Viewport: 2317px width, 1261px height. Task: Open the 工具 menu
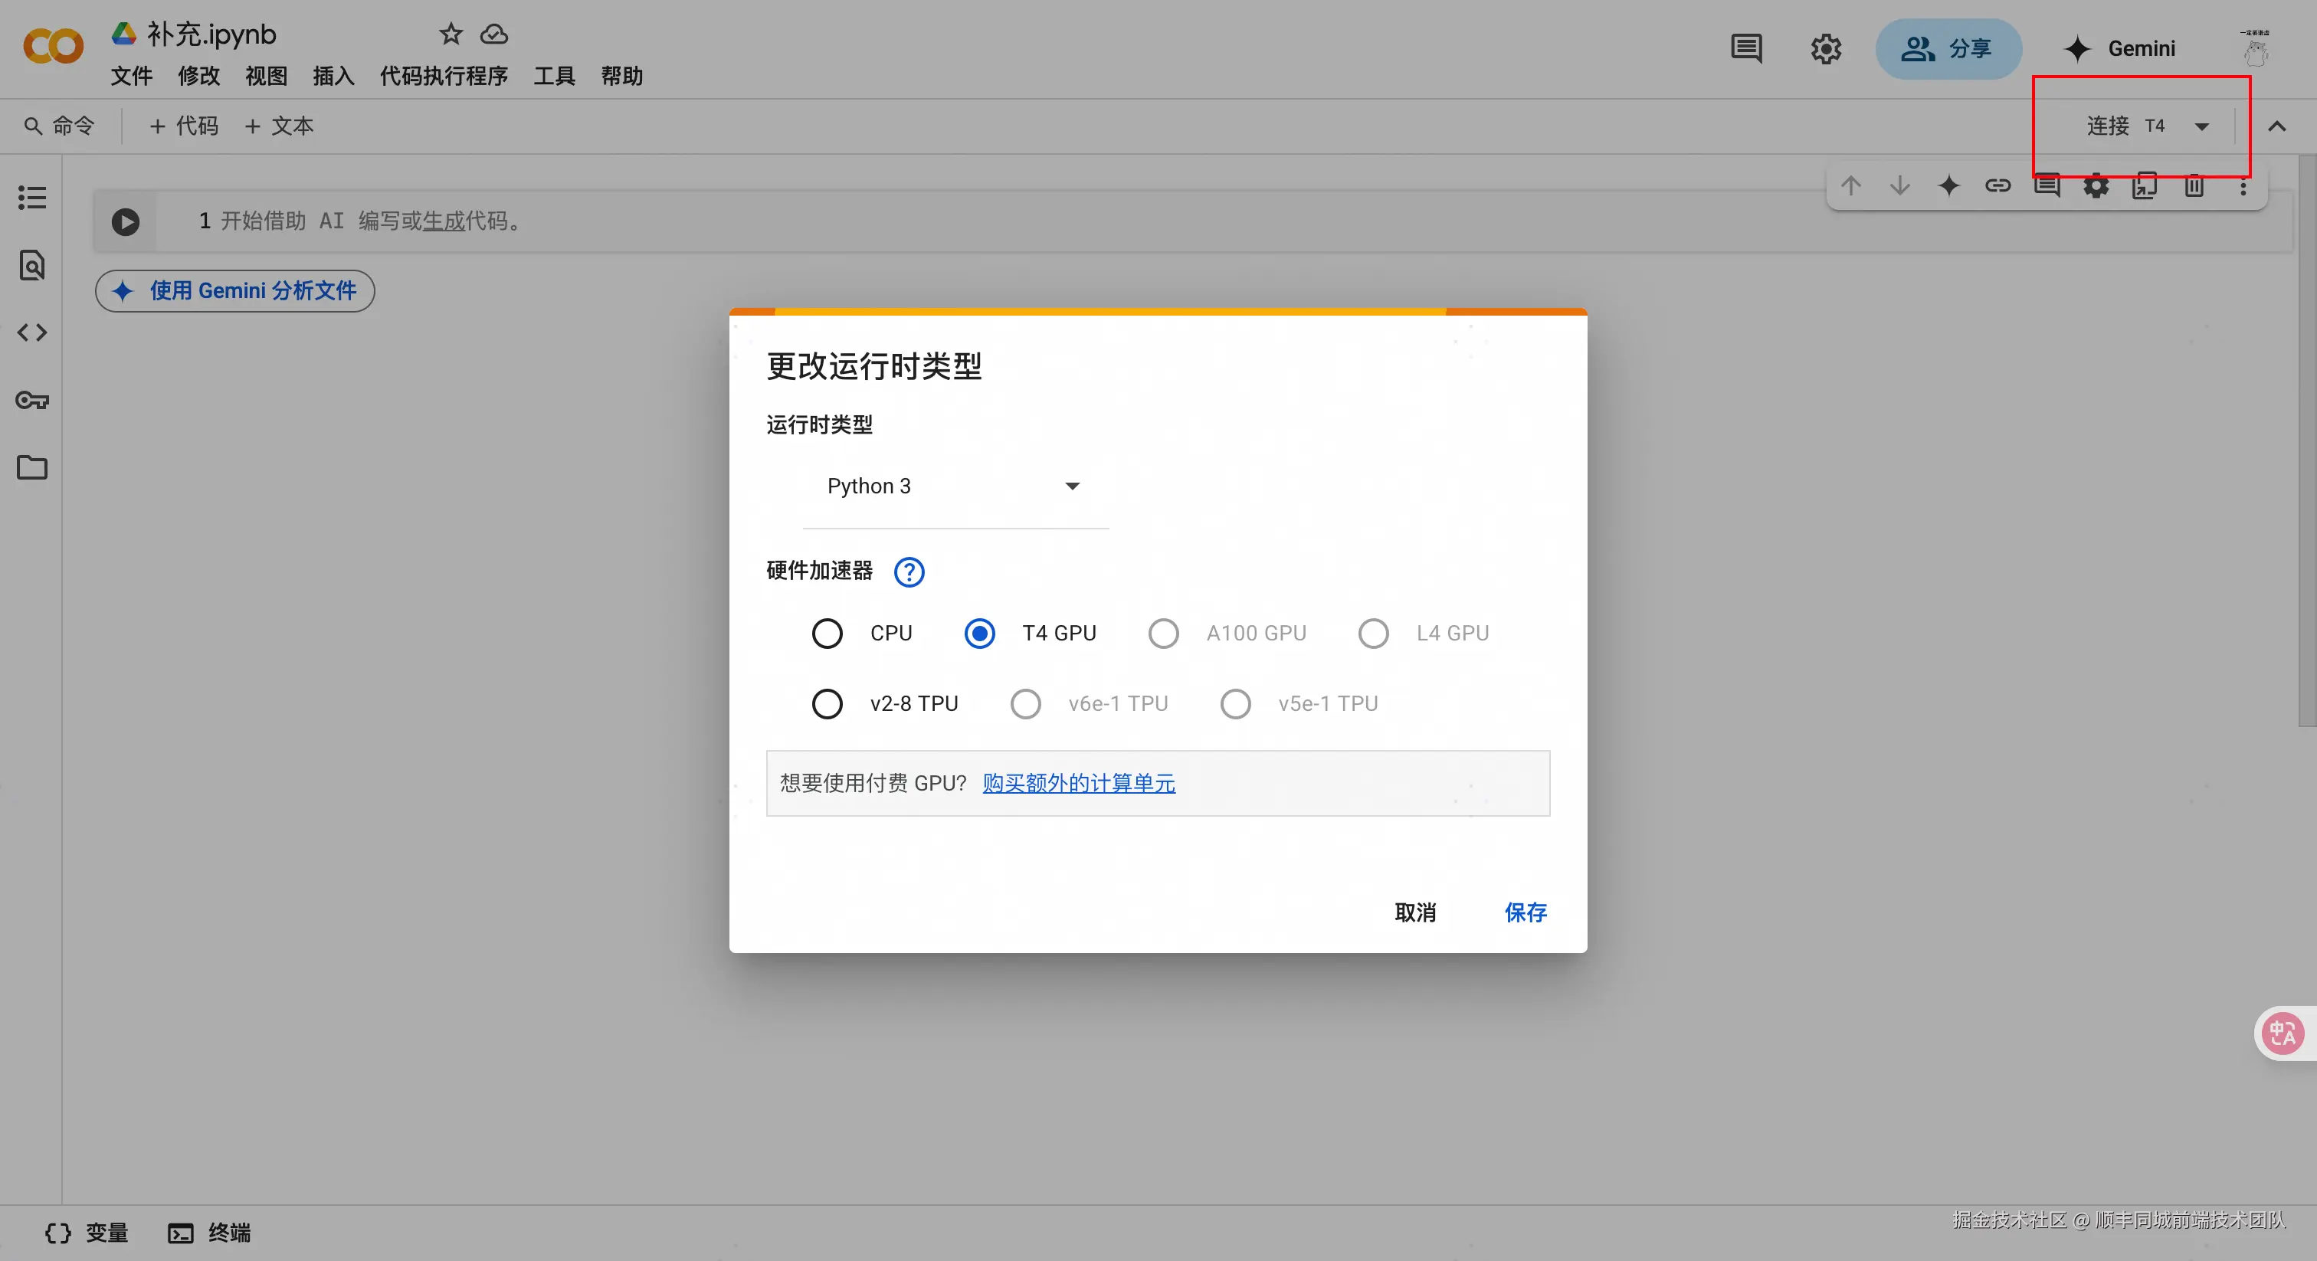point(554,77)
